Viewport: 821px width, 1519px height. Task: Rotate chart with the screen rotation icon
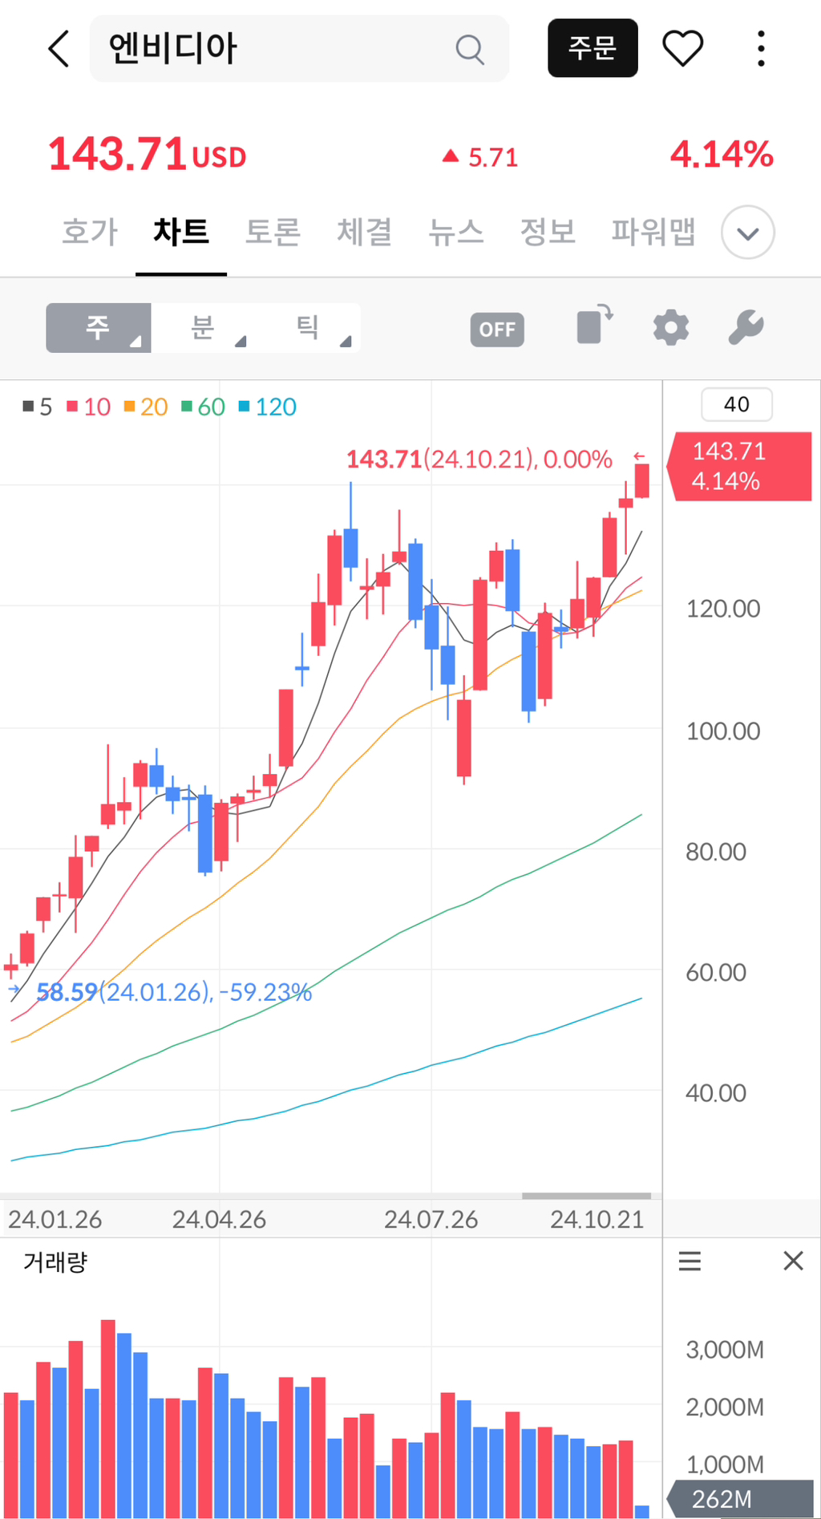coord(594,326)
